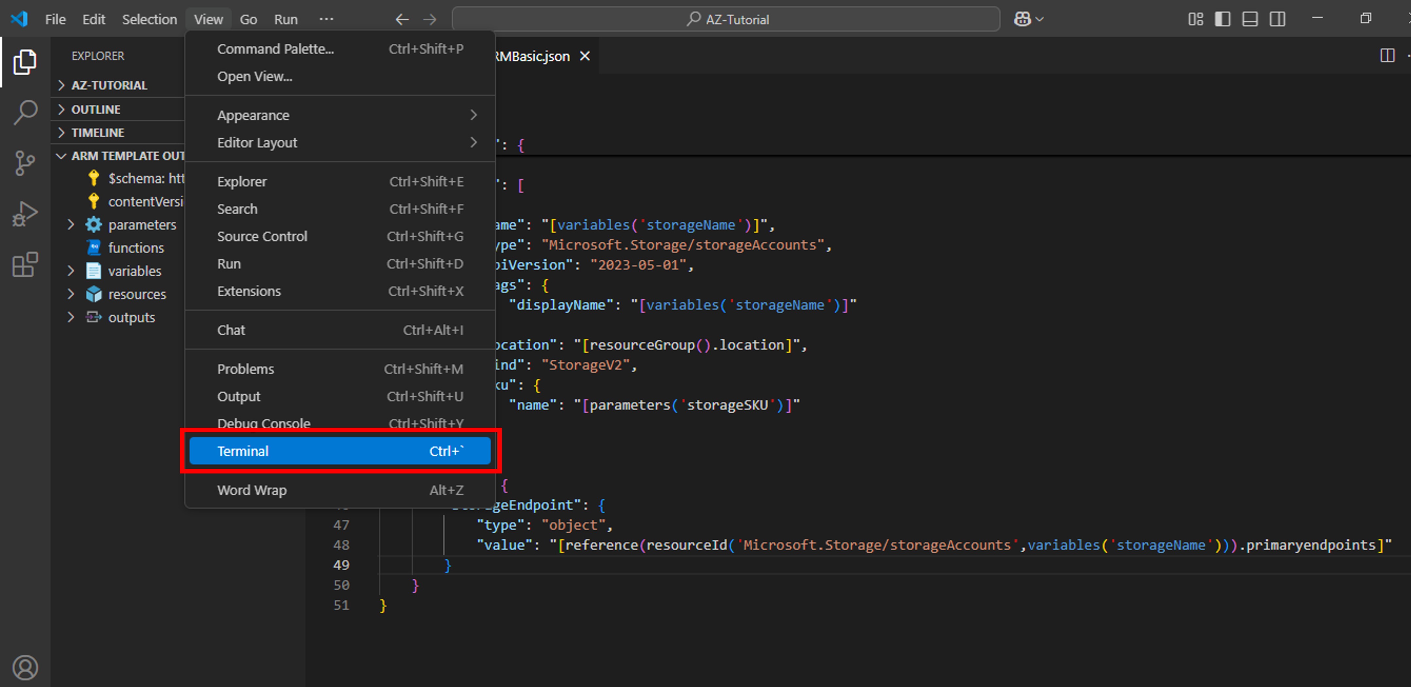Open the Copilot chat icon in title bar
The height and width of the screenshot is (687, 1411).
1022,19
